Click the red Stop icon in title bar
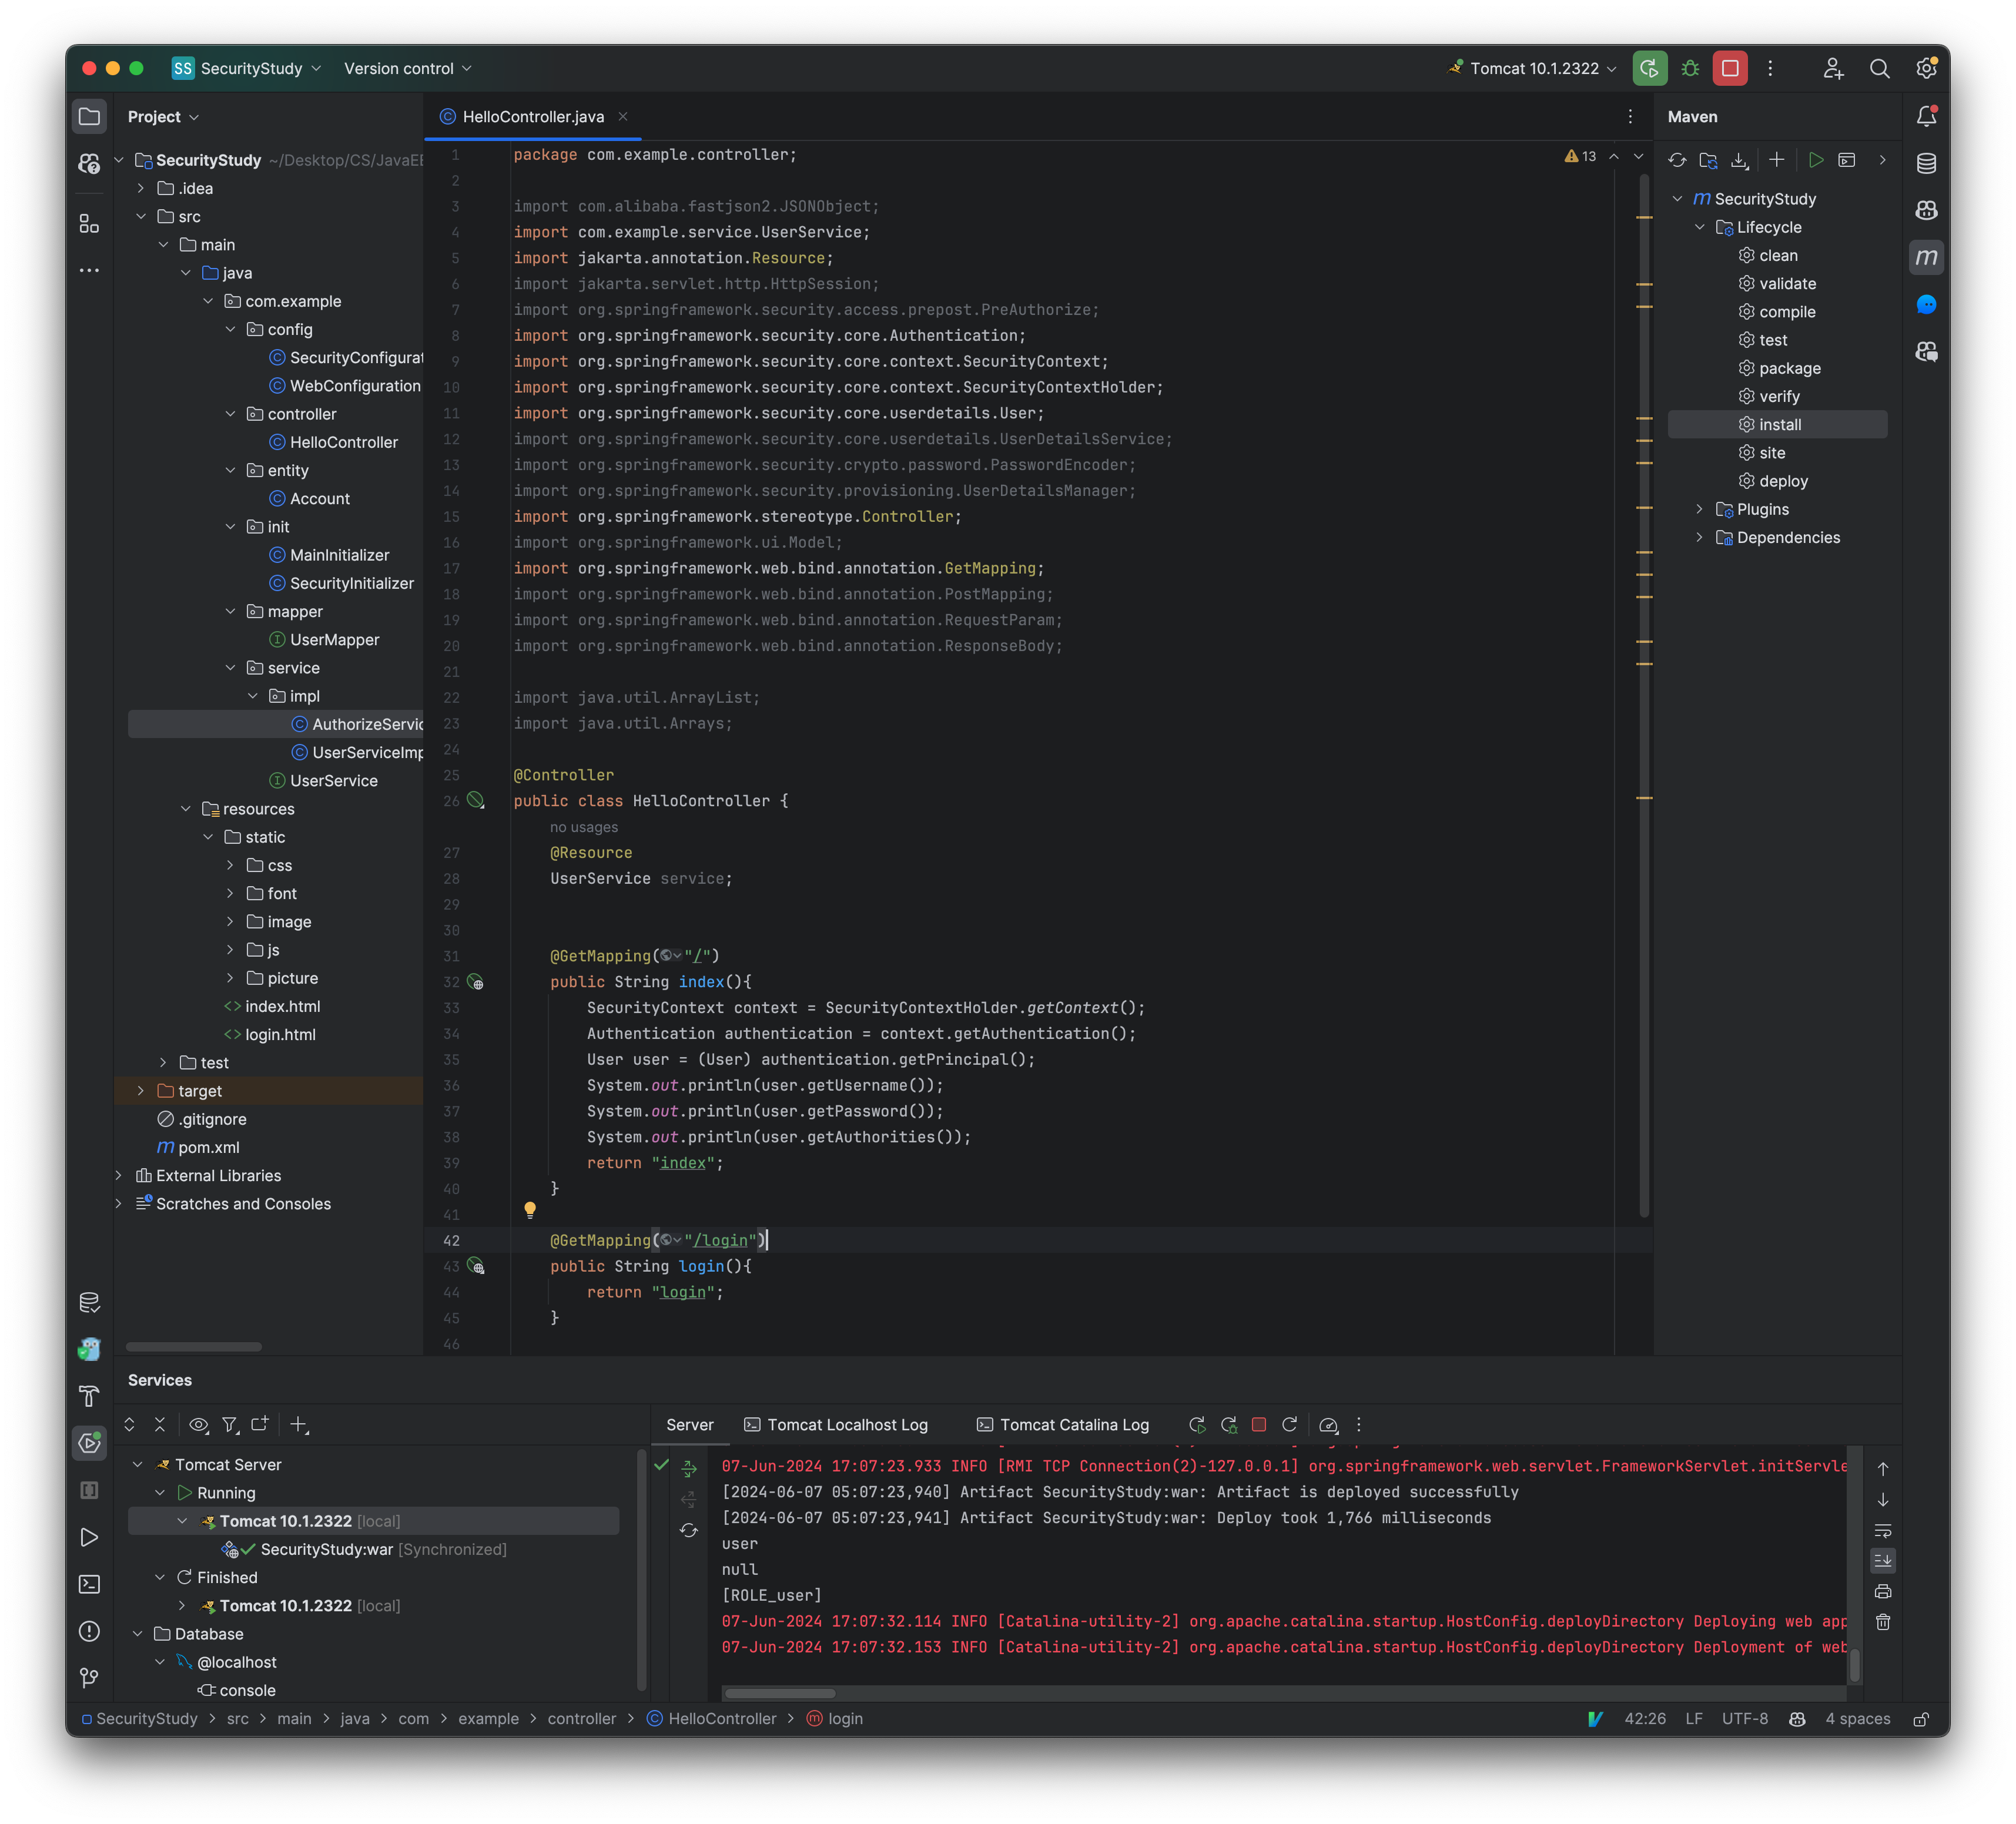Viewport: 2016px width, 1824px height. click(1730, 68)
